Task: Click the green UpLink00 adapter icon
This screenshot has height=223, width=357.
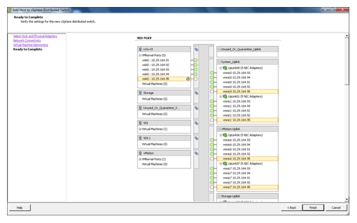Action: pos(225,67)
